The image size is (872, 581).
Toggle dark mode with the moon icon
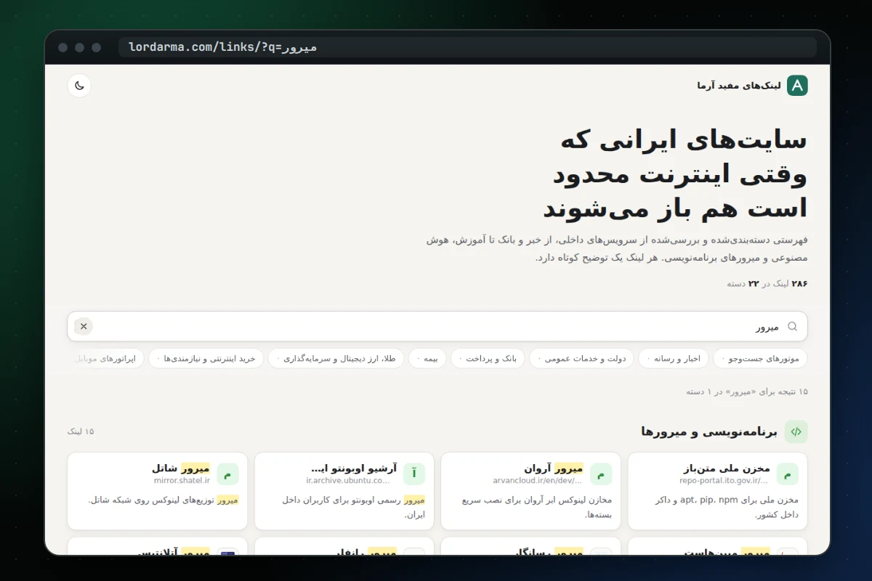(79, 86)
